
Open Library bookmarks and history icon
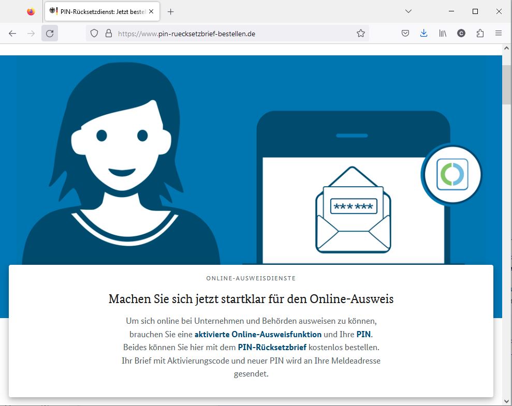point(443,33)
